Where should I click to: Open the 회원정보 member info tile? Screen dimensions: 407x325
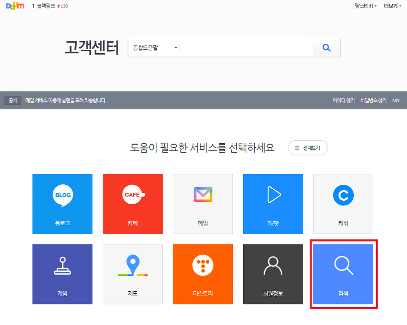273,274
